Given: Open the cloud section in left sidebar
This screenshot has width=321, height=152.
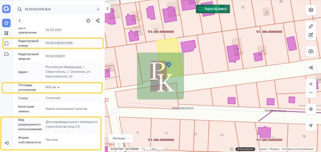Looking at the screenshot, I should (x=6, y=54).
